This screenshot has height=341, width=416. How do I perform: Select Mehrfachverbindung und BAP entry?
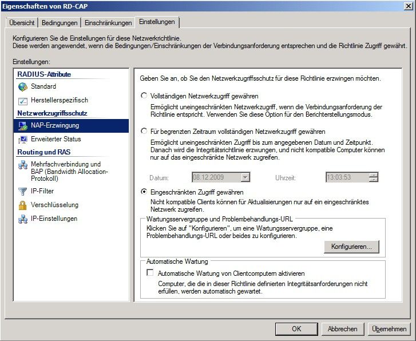point(71,172)
